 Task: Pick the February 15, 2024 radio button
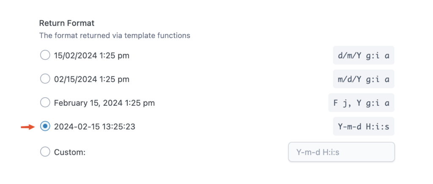[45, 102]
